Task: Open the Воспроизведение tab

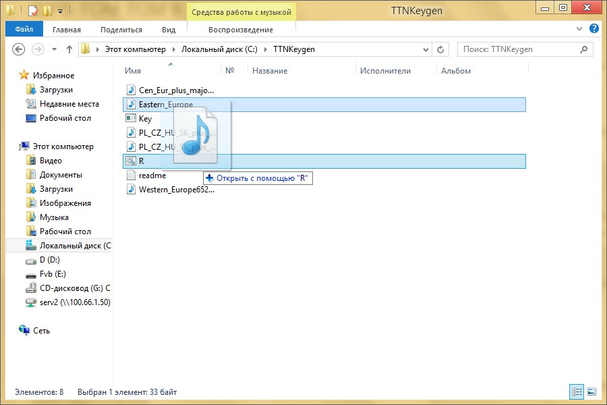Action: tap(240, 30)
